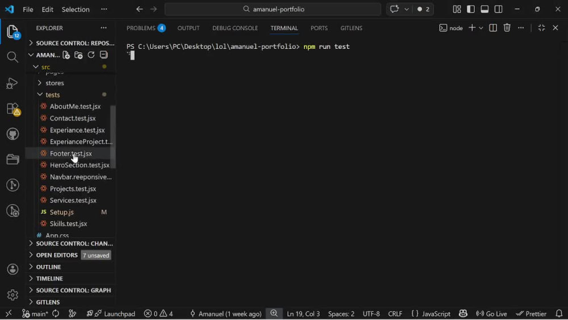Open the Extensions view with the warning badge

click(x=14, y=109)
